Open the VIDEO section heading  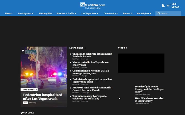[122, 48]
